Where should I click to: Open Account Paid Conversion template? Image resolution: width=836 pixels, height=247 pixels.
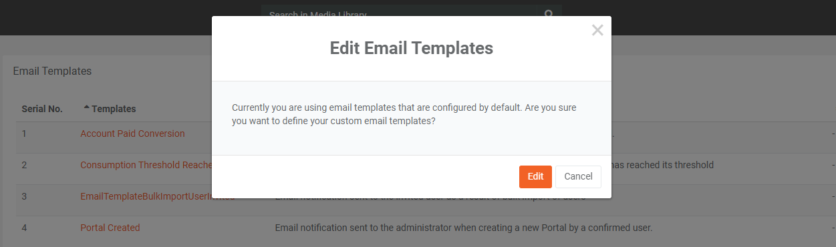(x=132, y=134)
